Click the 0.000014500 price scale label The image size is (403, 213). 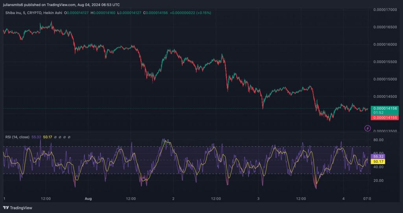385,97
